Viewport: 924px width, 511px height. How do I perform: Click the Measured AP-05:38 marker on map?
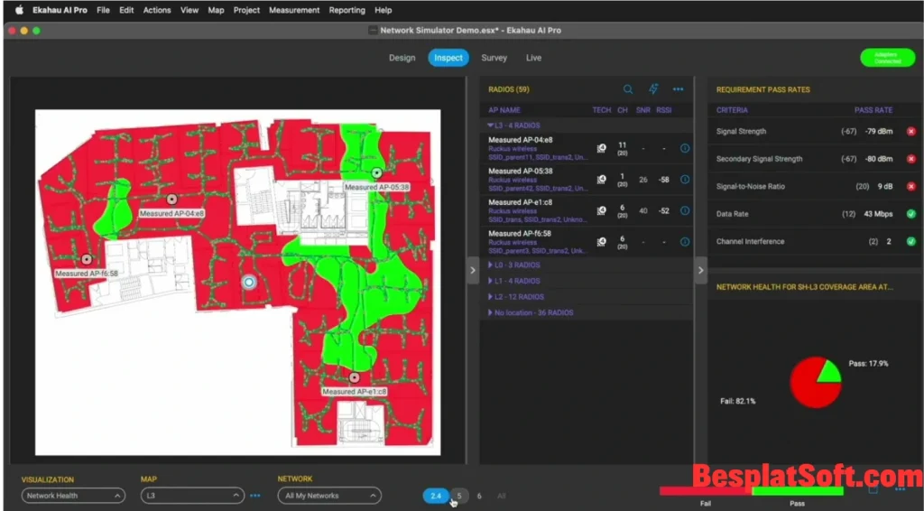(376, 172)
